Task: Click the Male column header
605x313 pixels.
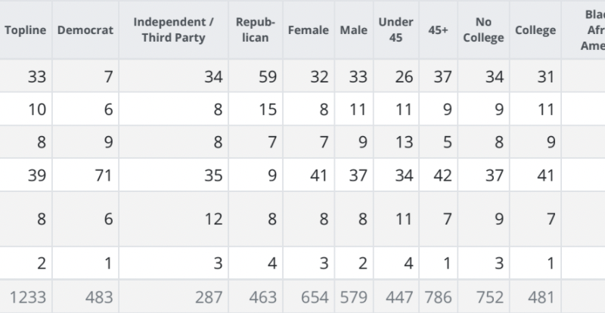Action: pos(353,30)
